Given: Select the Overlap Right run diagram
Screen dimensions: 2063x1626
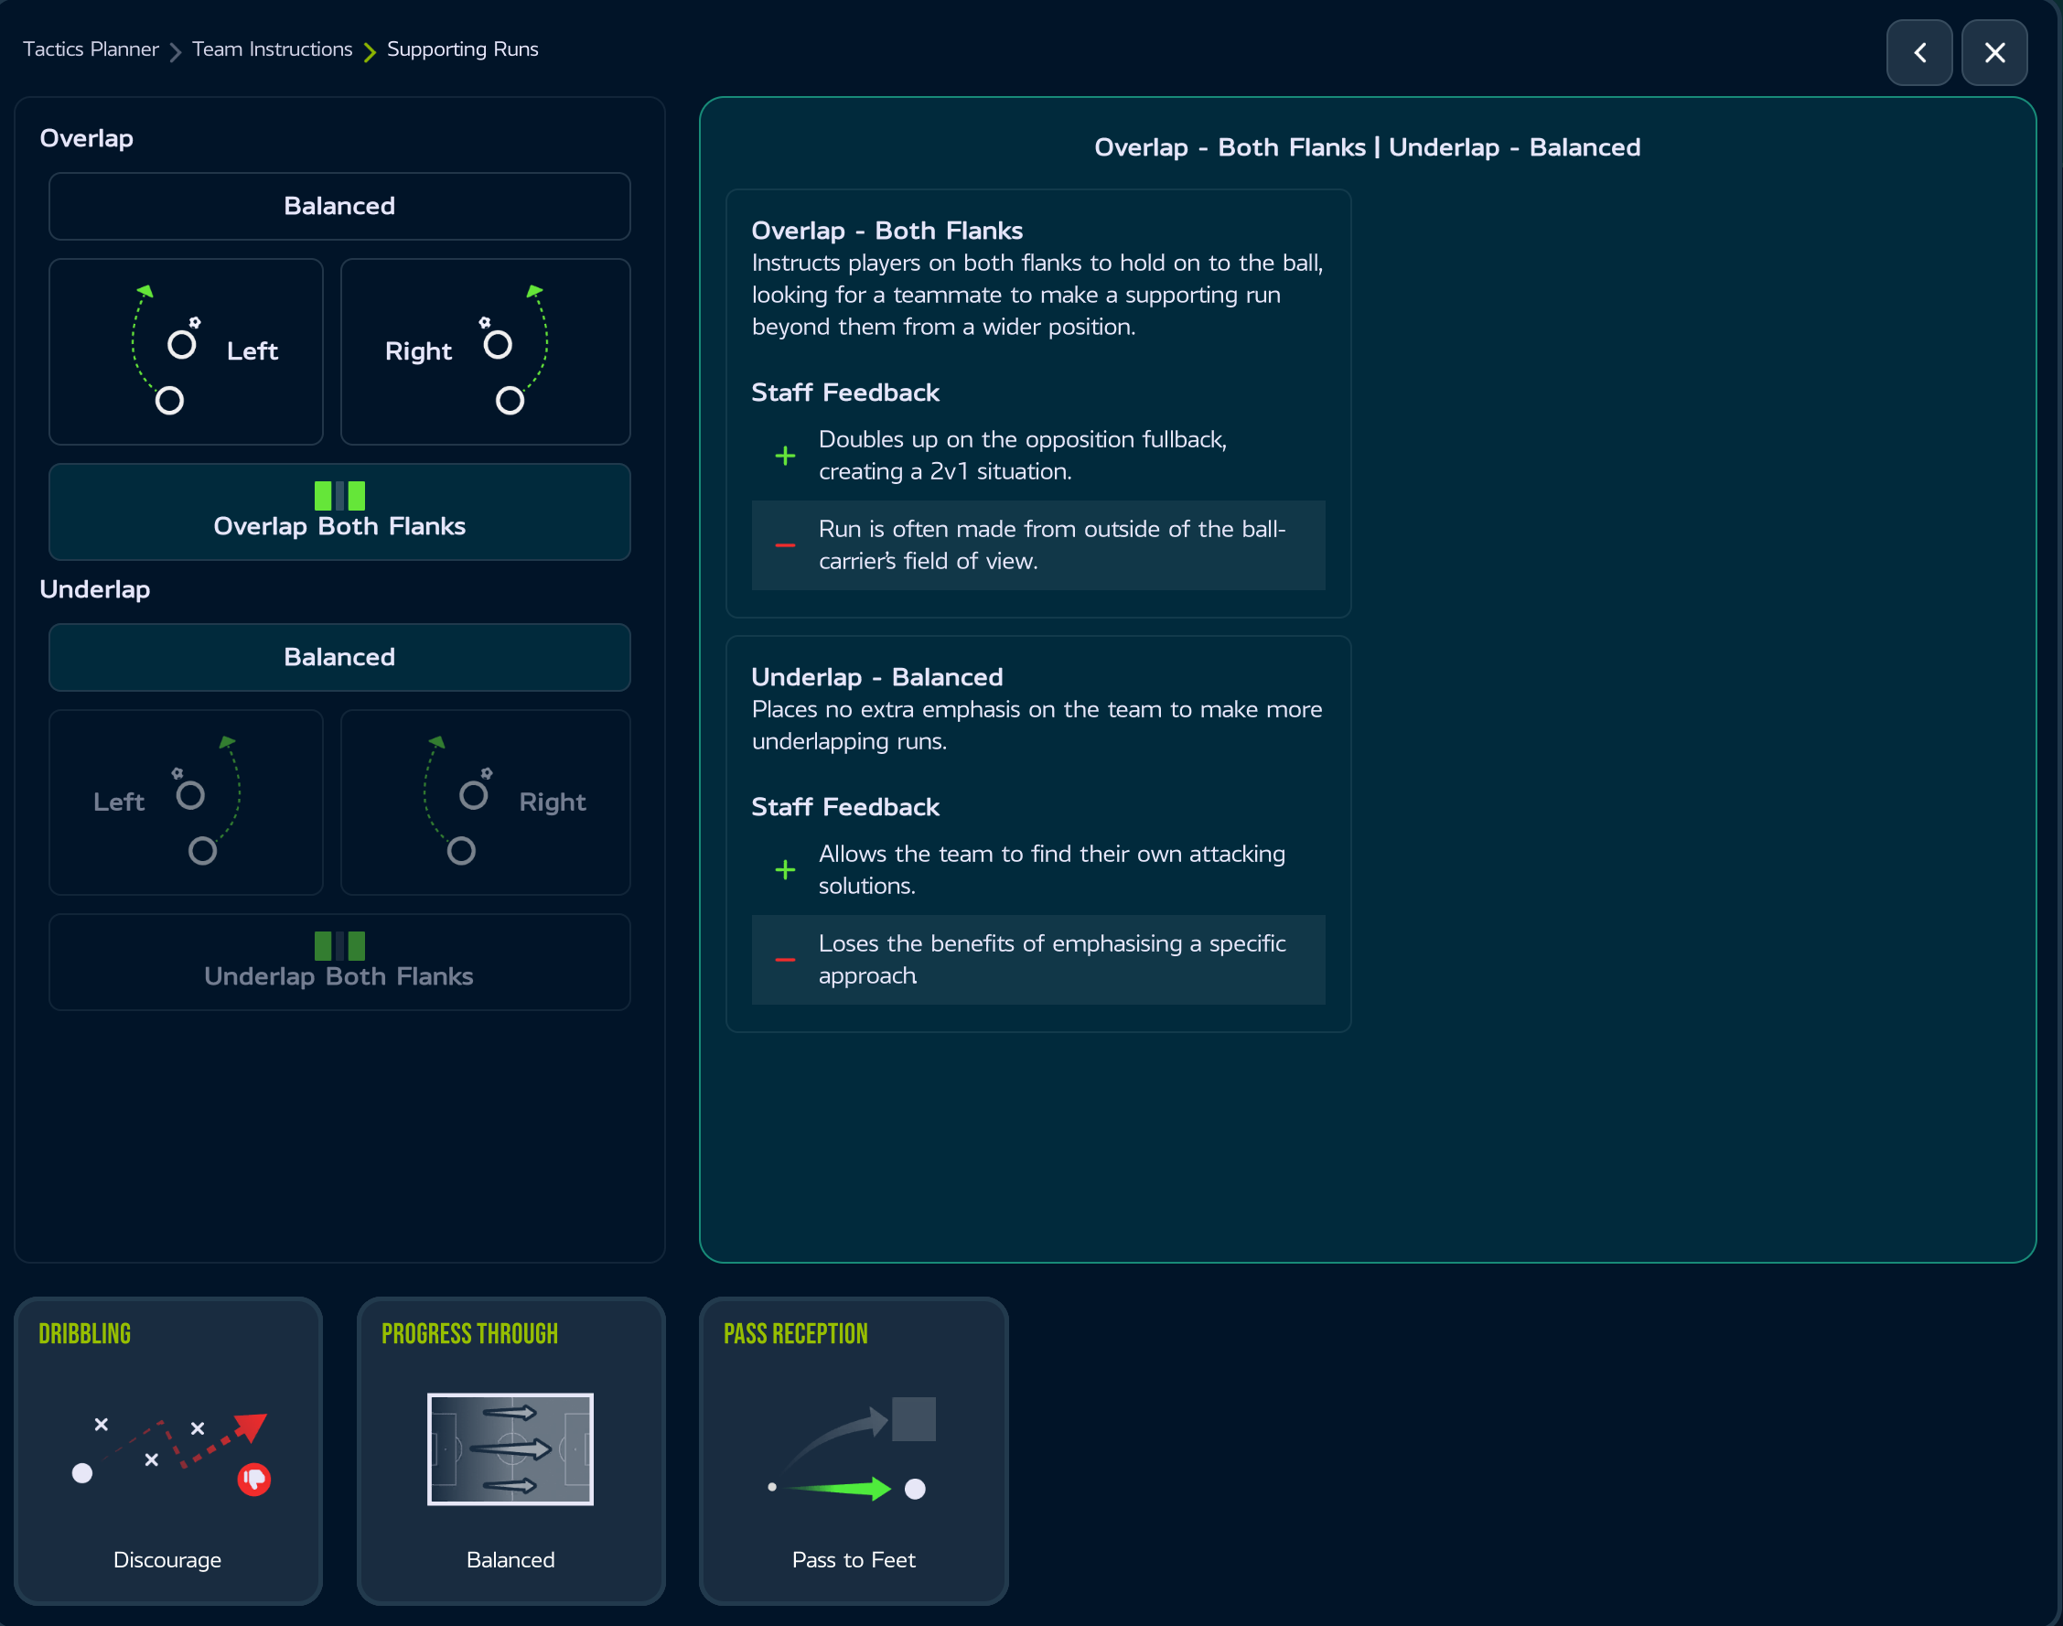Looking at the screenshot, I should 485,351.
